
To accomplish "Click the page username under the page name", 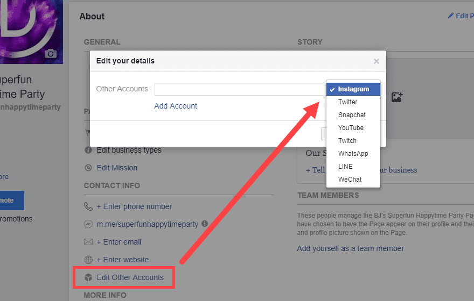I will point(30,107).
